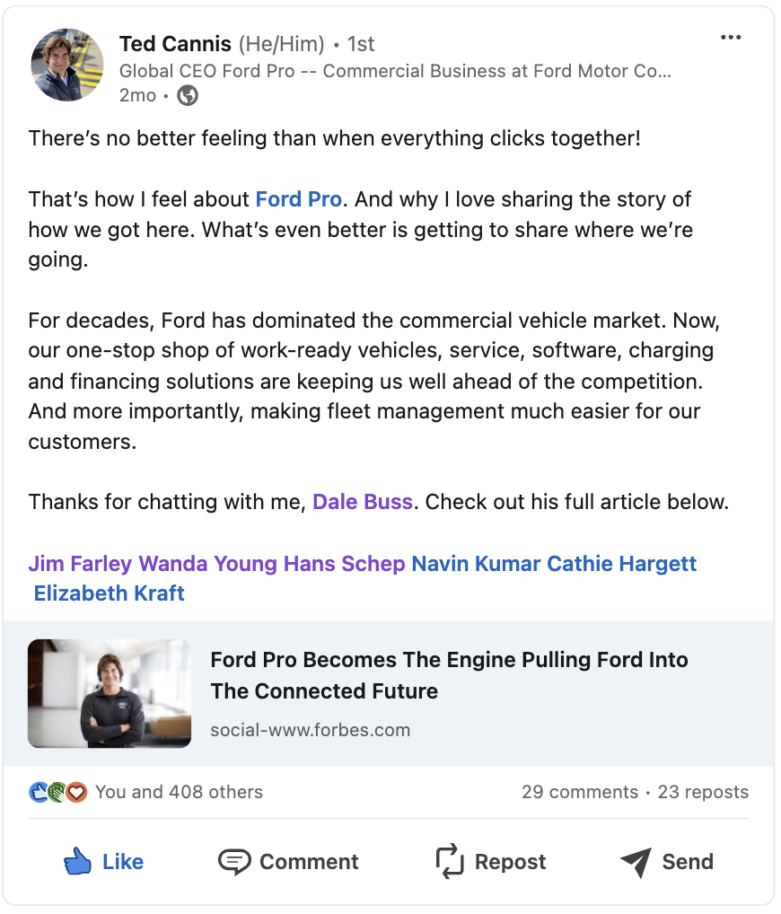Screen dimensions: 781x914
Task: Open the three-dot post options menu
Action: [x=731, y=38]
